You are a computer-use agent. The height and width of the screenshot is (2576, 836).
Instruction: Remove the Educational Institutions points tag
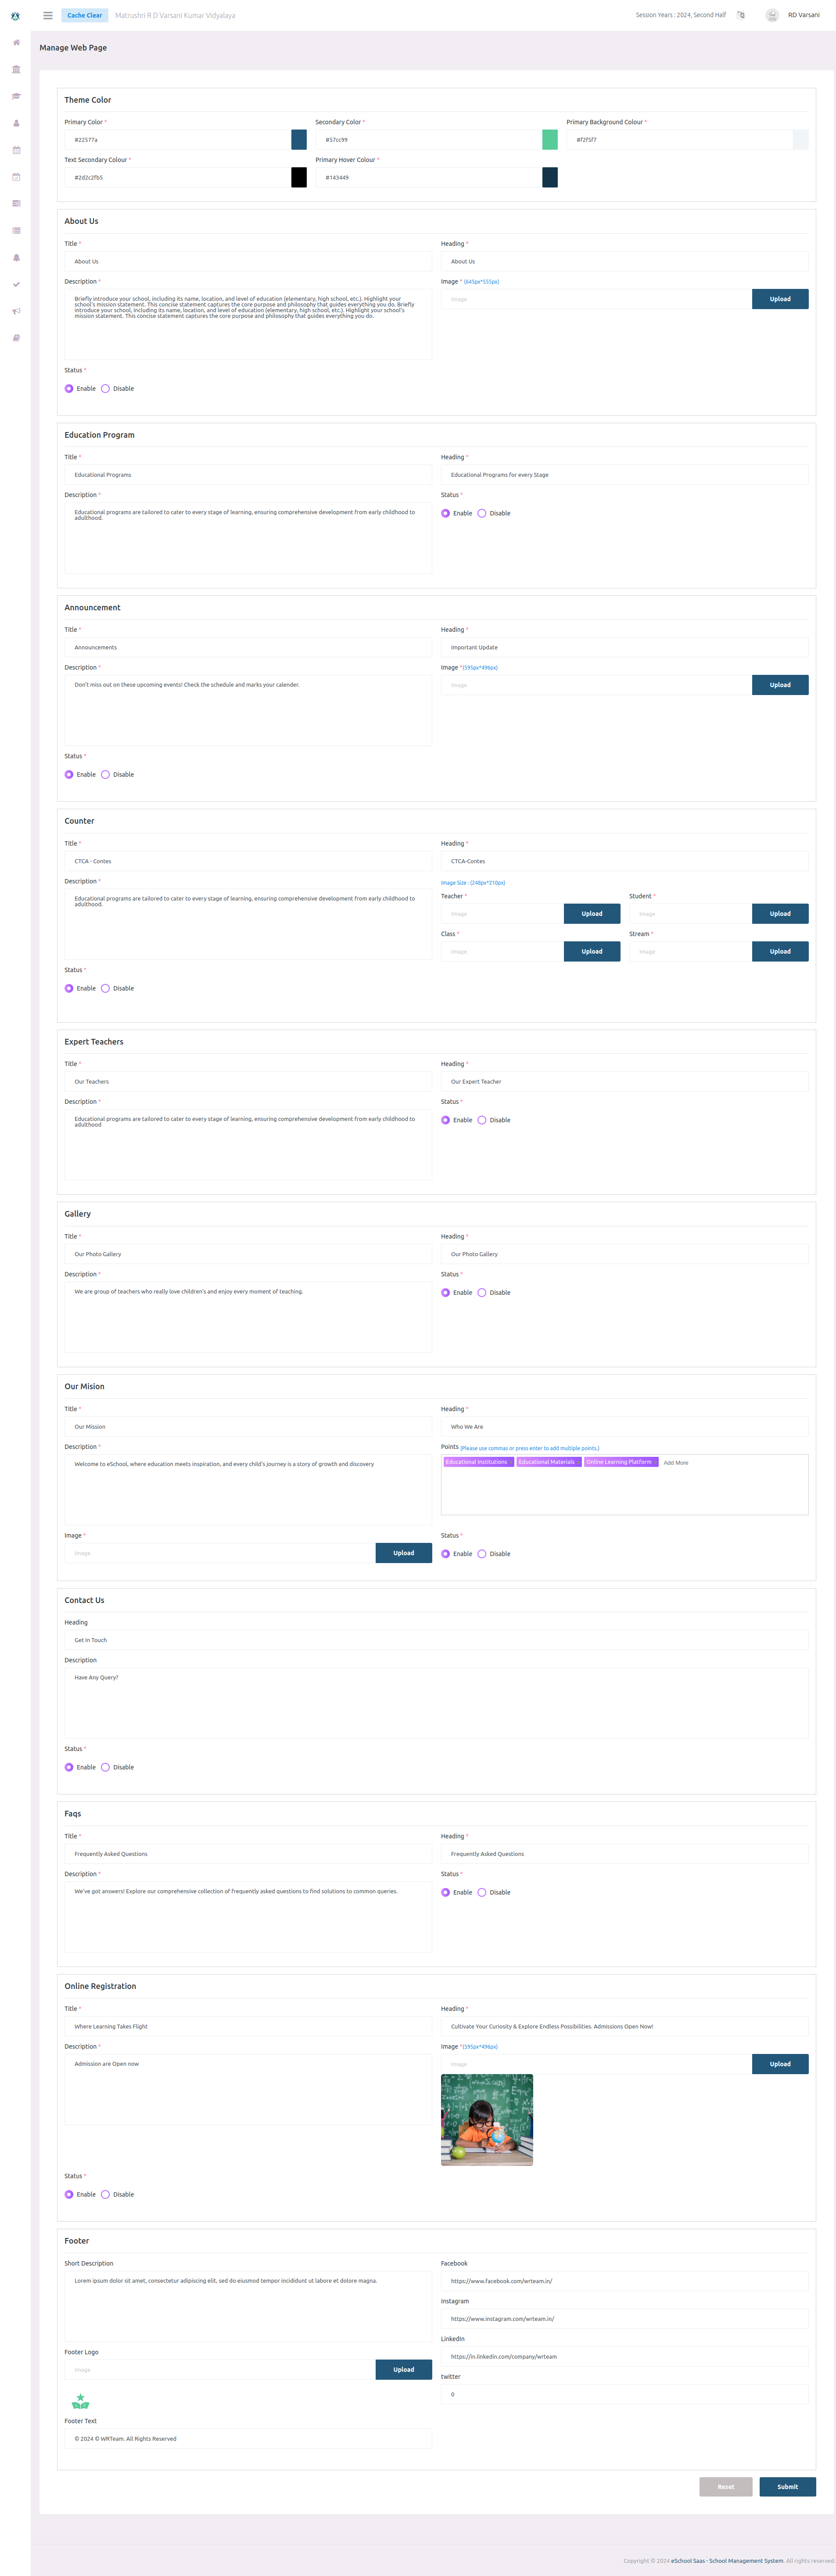pos(510,1462)
